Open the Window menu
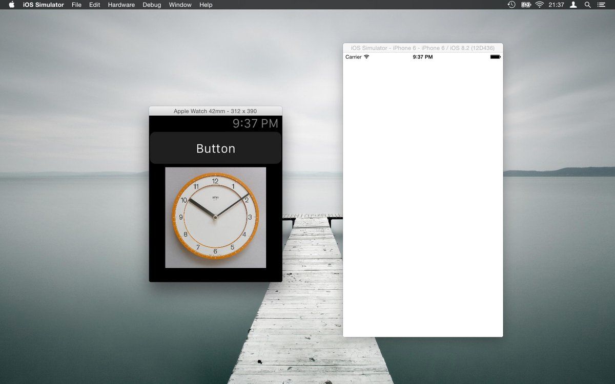The width and height of the screenshot is (615, 384). pyautogui.click(x=180, y=5)
